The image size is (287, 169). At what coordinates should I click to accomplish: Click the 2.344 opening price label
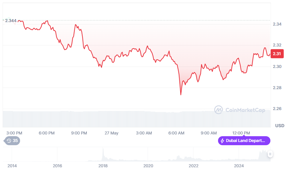[x=11, y=21]
